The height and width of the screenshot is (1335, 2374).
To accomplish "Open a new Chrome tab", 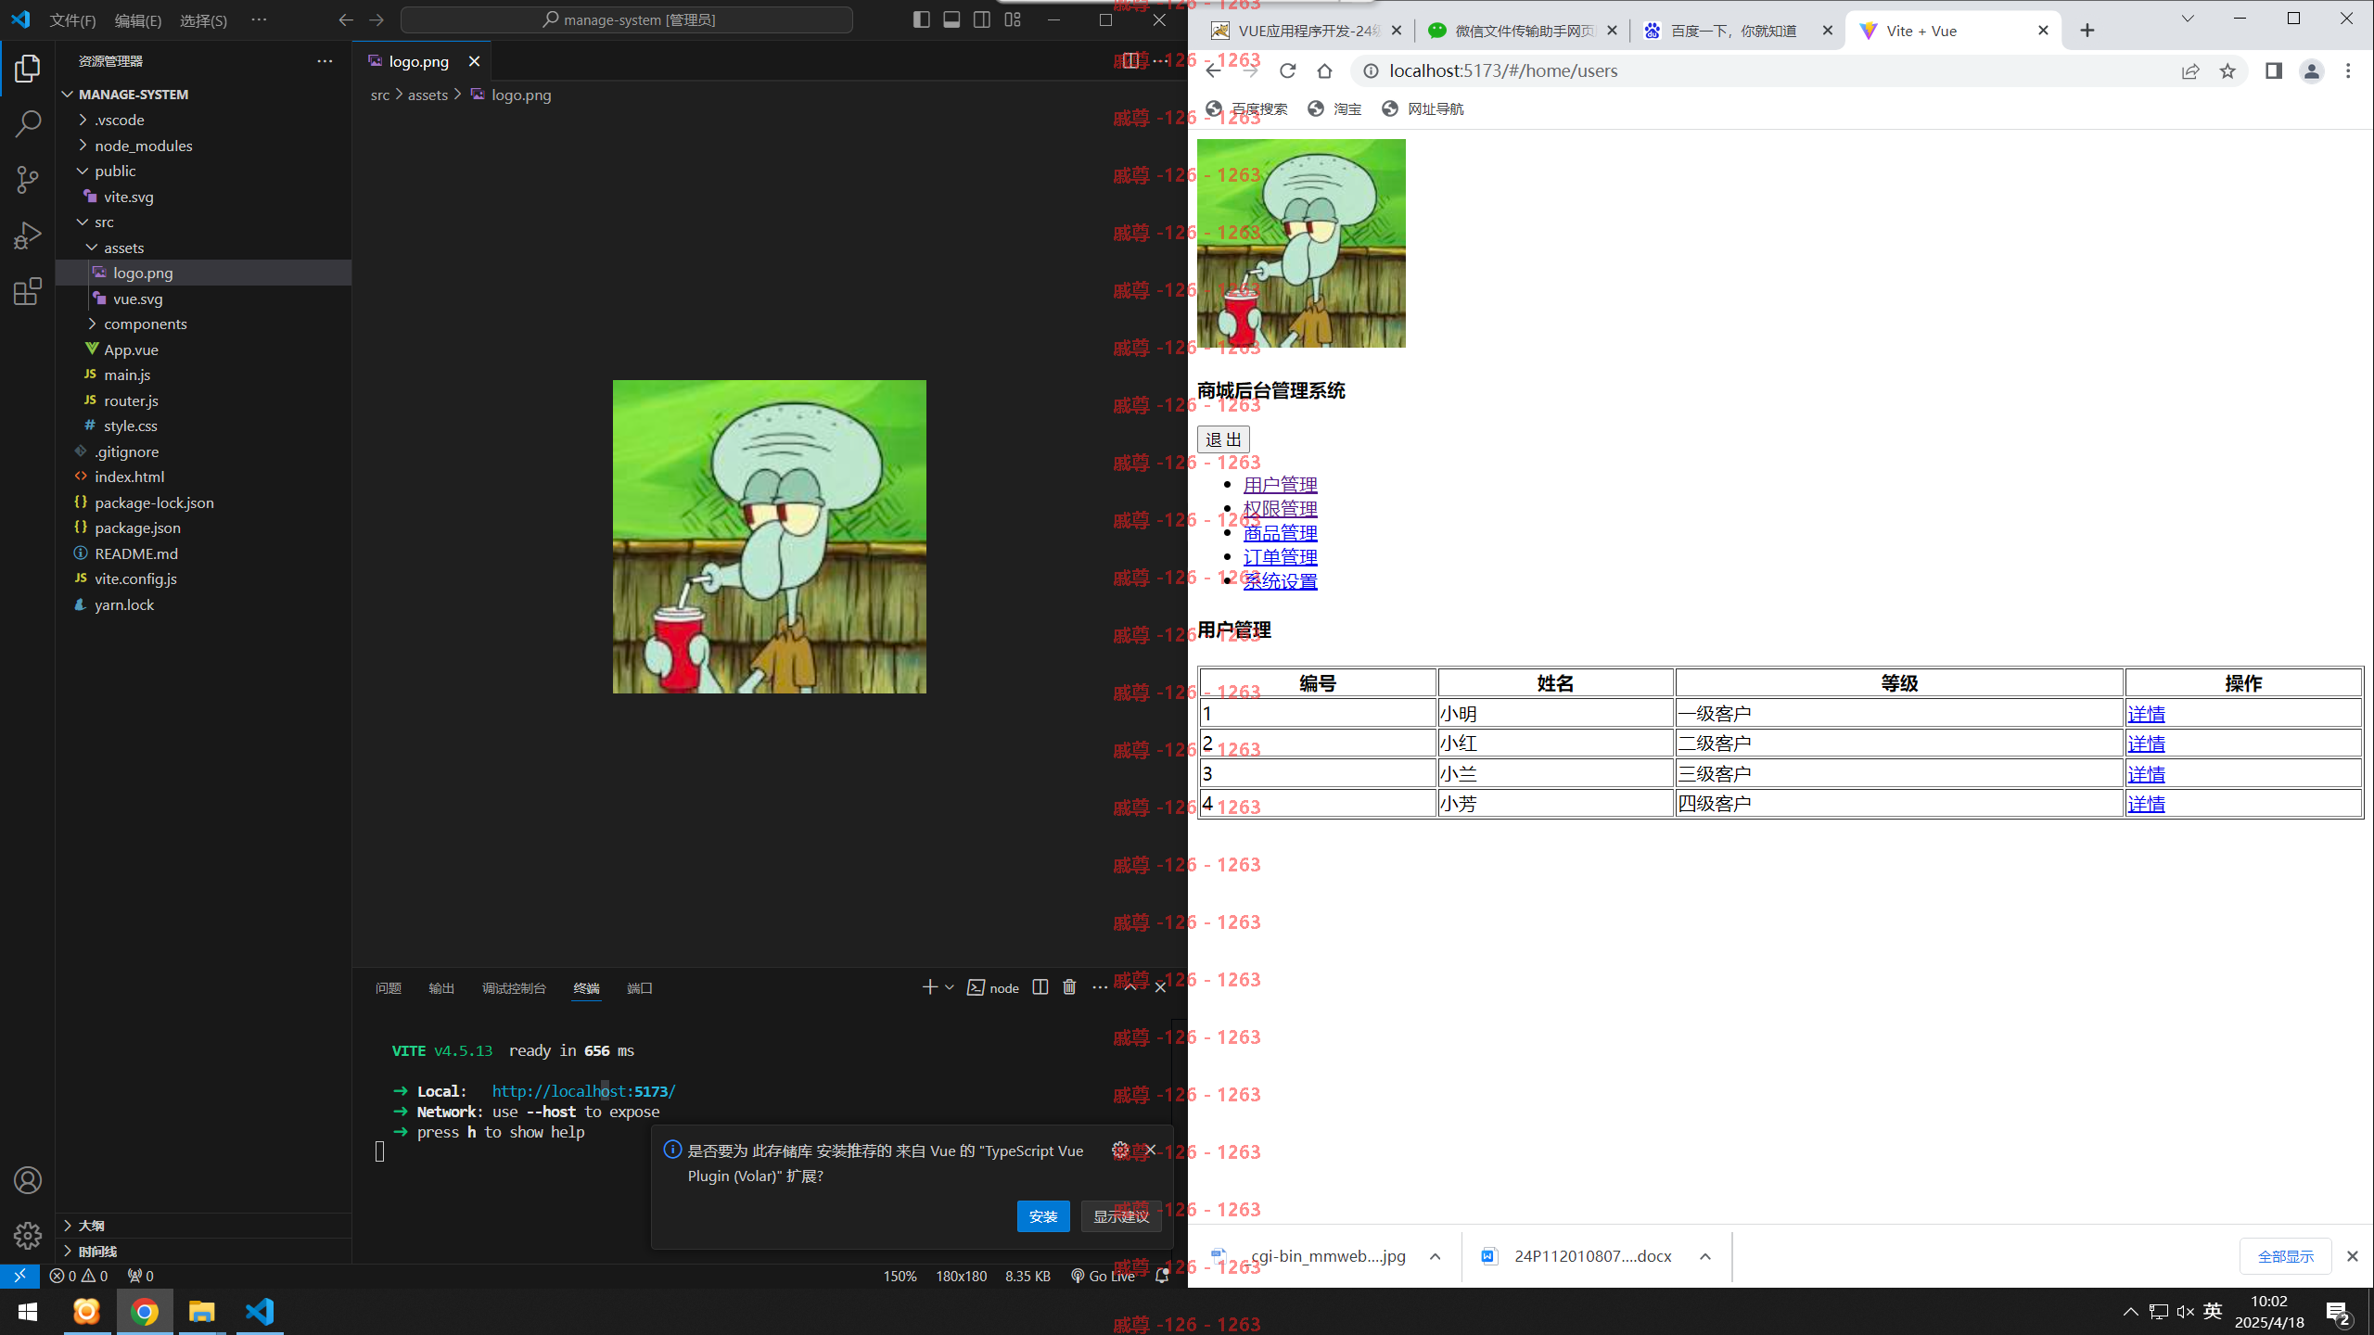I will [x=2087, y=31].
